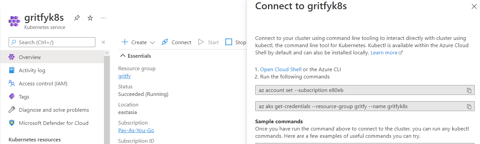Click the Connect plug icon
Screen dimensions: 480x144
pos(165,42)
